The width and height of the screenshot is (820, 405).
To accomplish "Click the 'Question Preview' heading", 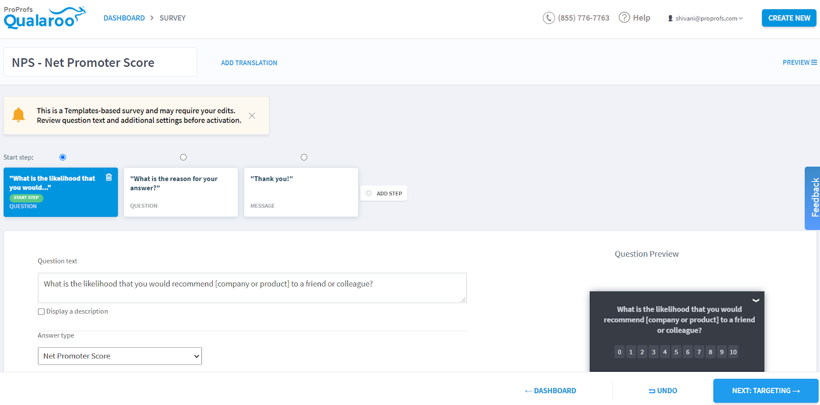I will coord(647,254).
